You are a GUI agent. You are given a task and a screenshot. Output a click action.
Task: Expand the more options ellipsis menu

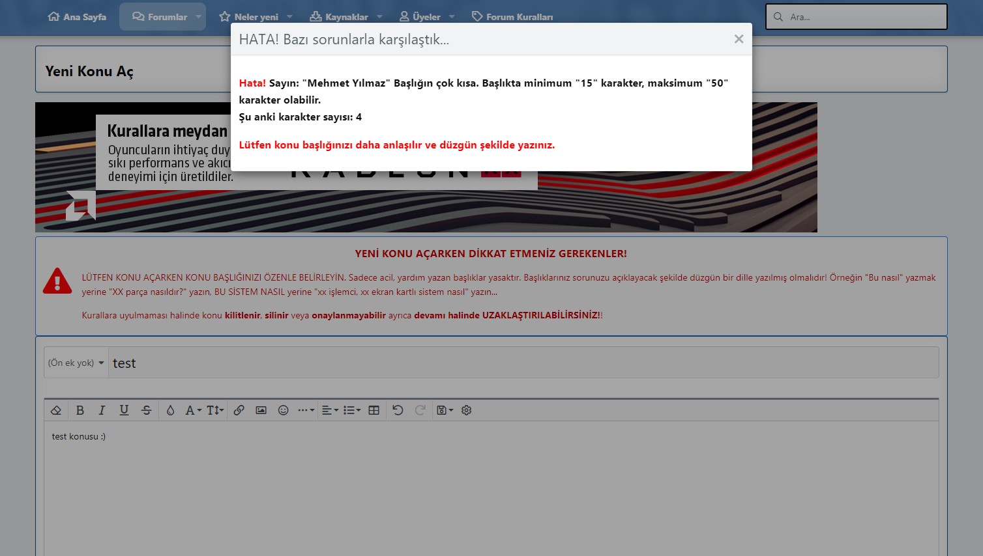[x=306, y=410]
